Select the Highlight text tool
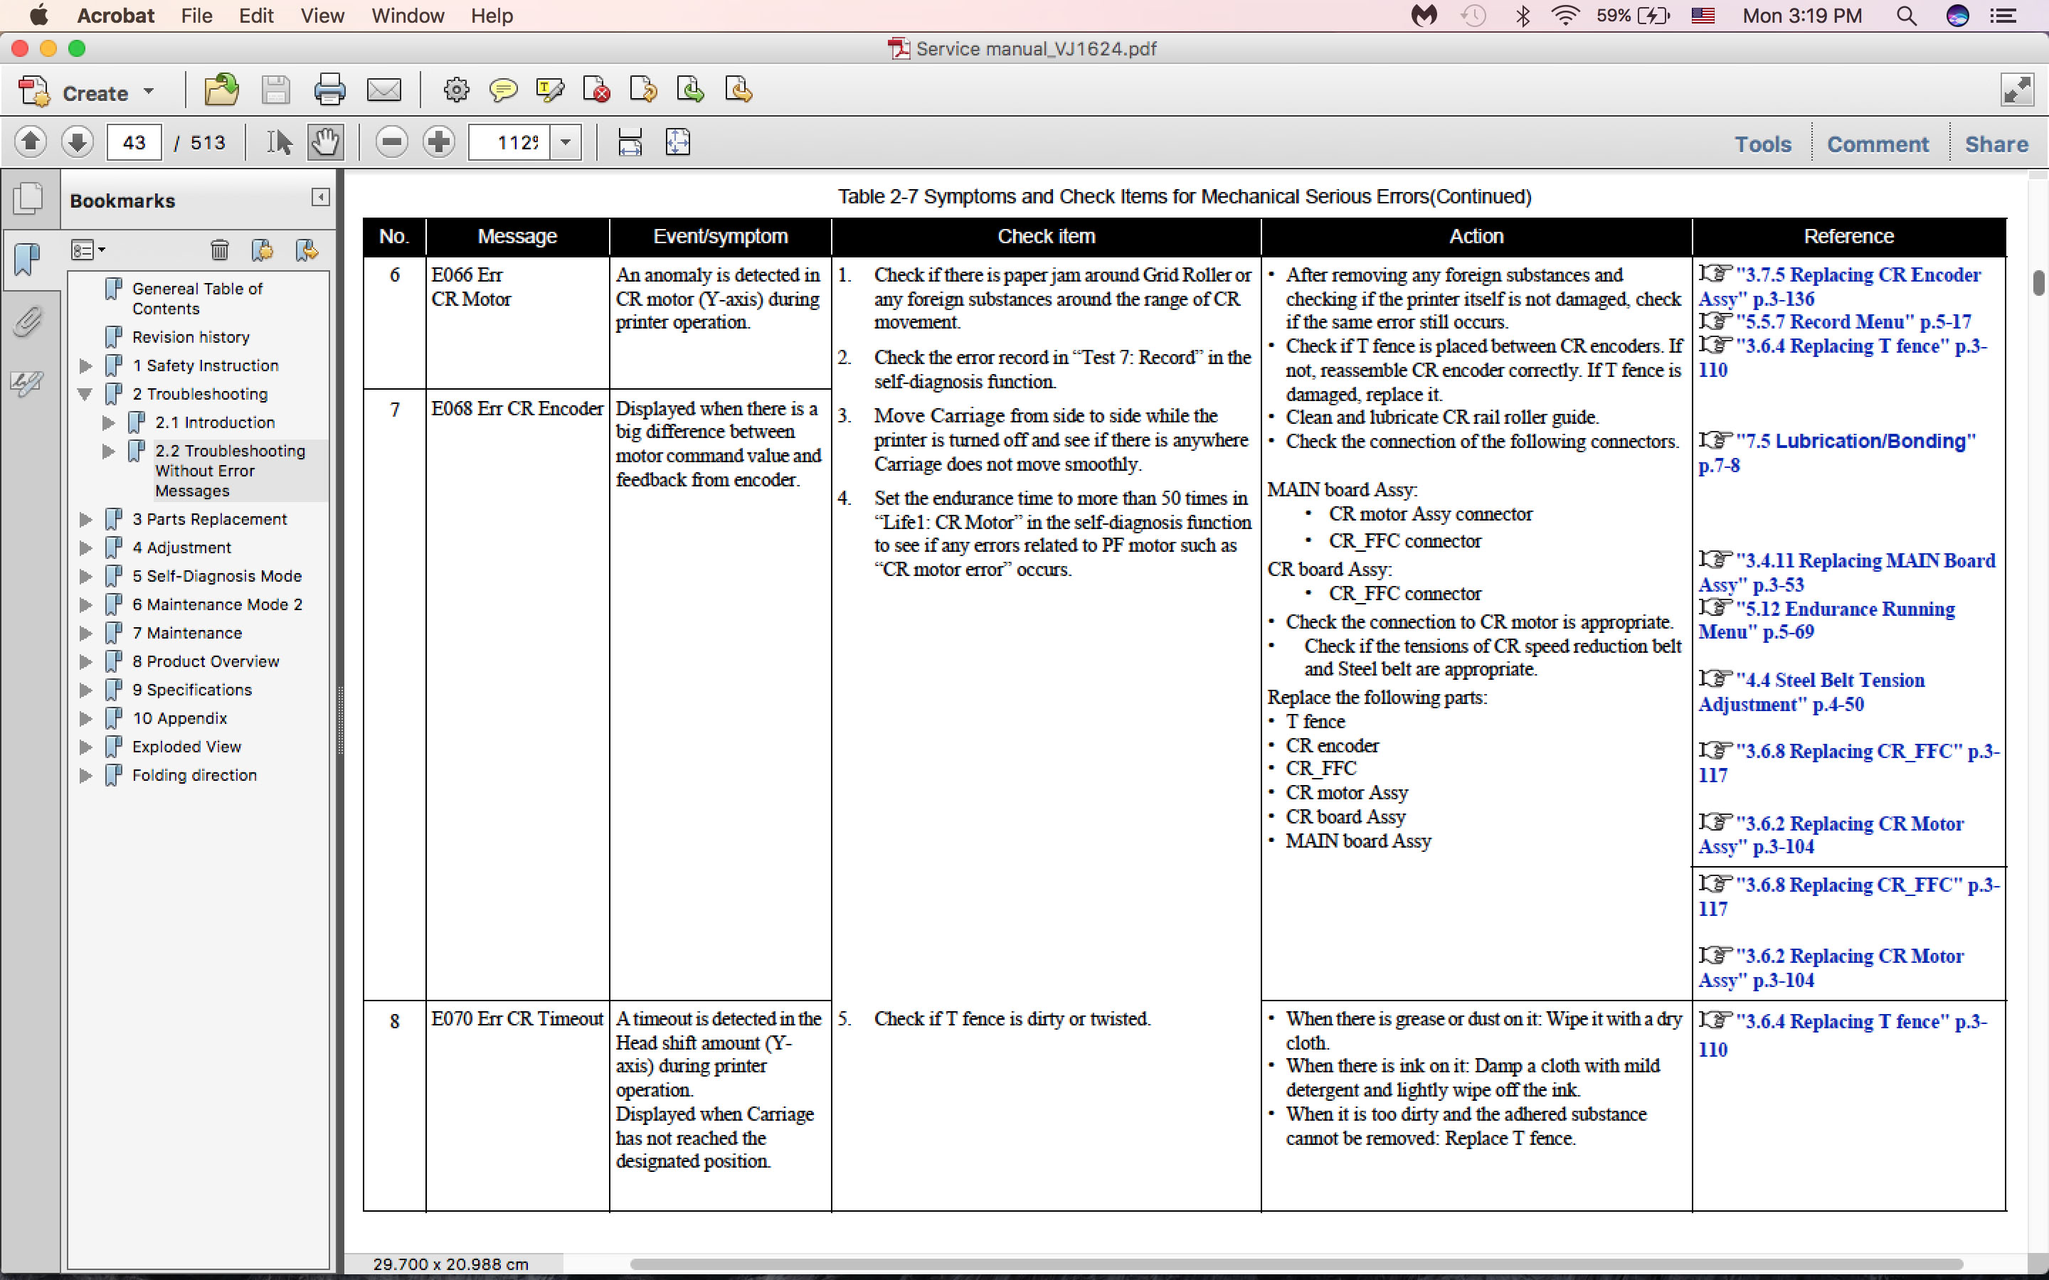The width and height of the screenshot is (2049, 1280). point(549,90)
